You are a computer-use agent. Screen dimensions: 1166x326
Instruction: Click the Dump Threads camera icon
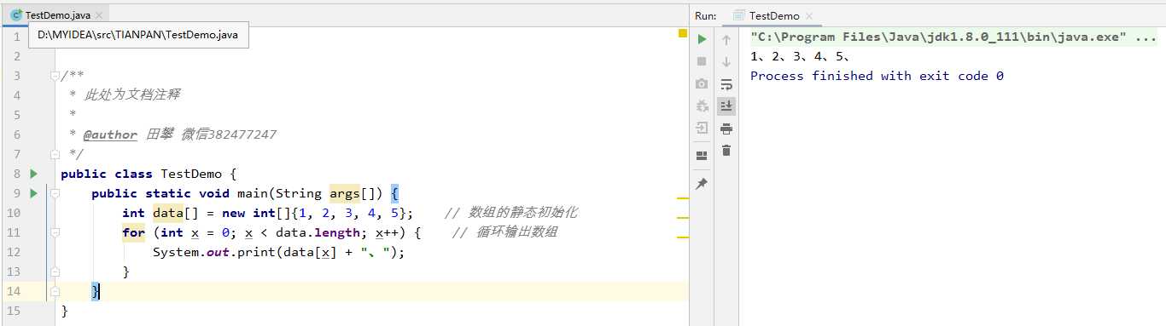(x=702, y=83)
